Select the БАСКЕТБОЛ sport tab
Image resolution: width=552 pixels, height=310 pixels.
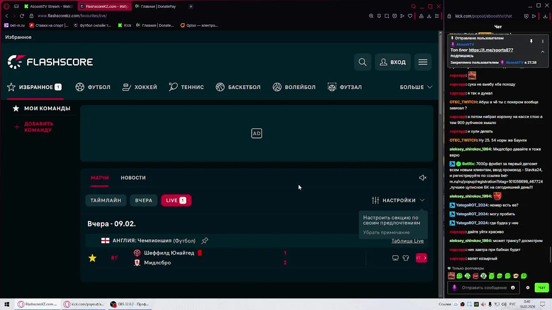(x=238, y=87)
